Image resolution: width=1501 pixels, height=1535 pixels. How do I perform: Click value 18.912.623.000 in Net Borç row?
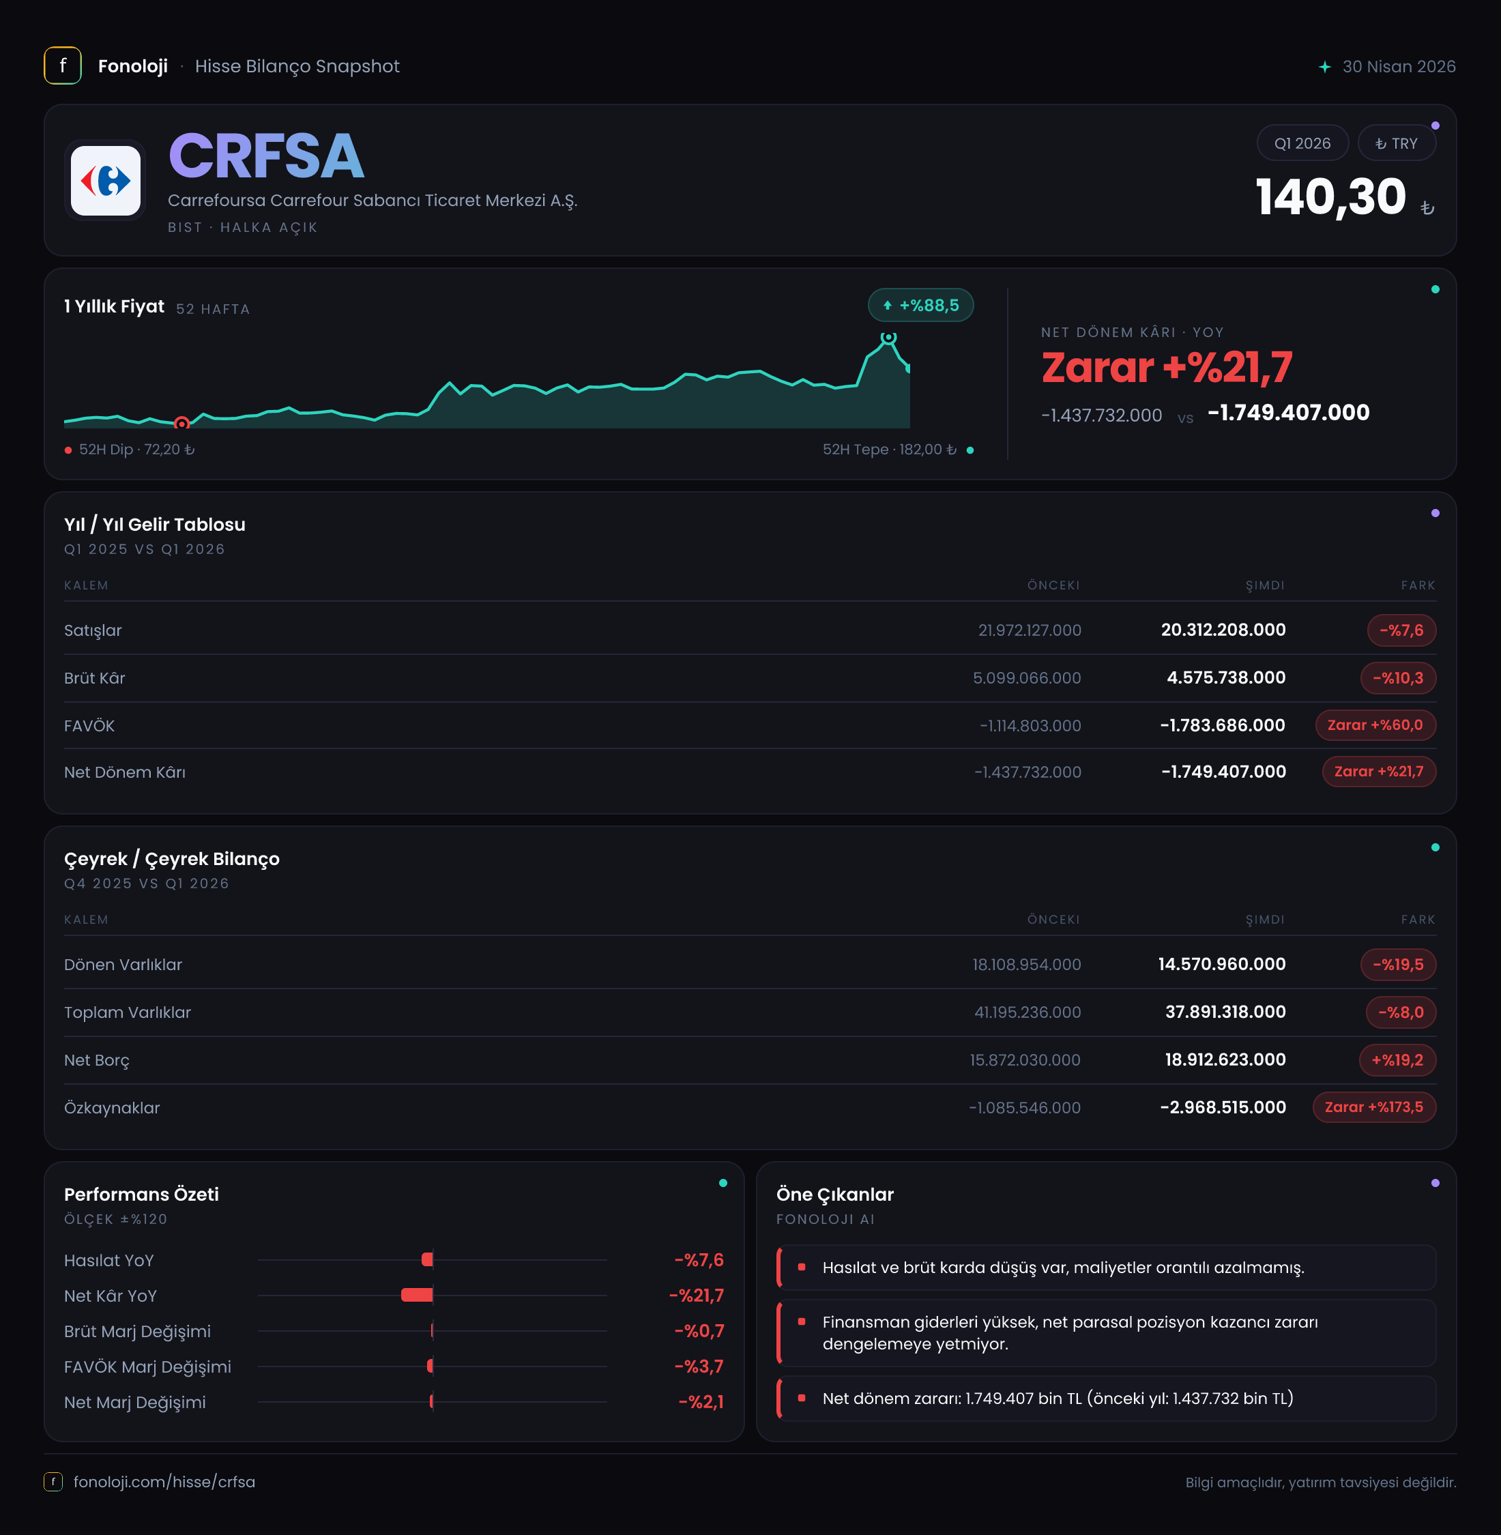pyautogui.click(x=1225, y=1059)
